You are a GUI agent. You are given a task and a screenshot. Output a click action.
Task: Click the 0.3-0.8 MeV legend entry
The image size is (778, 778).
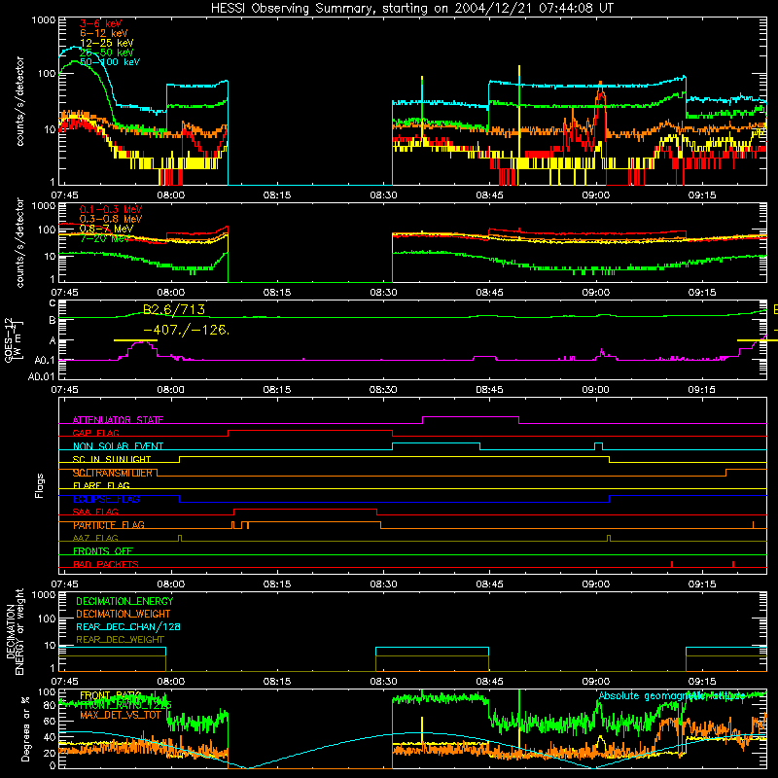tap(111, 219)
